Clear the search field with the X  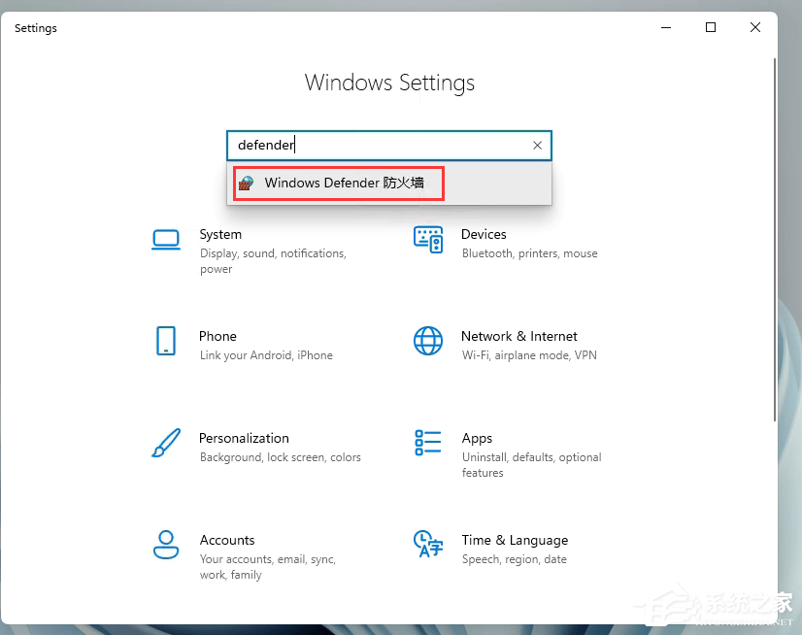click(537, 145)
